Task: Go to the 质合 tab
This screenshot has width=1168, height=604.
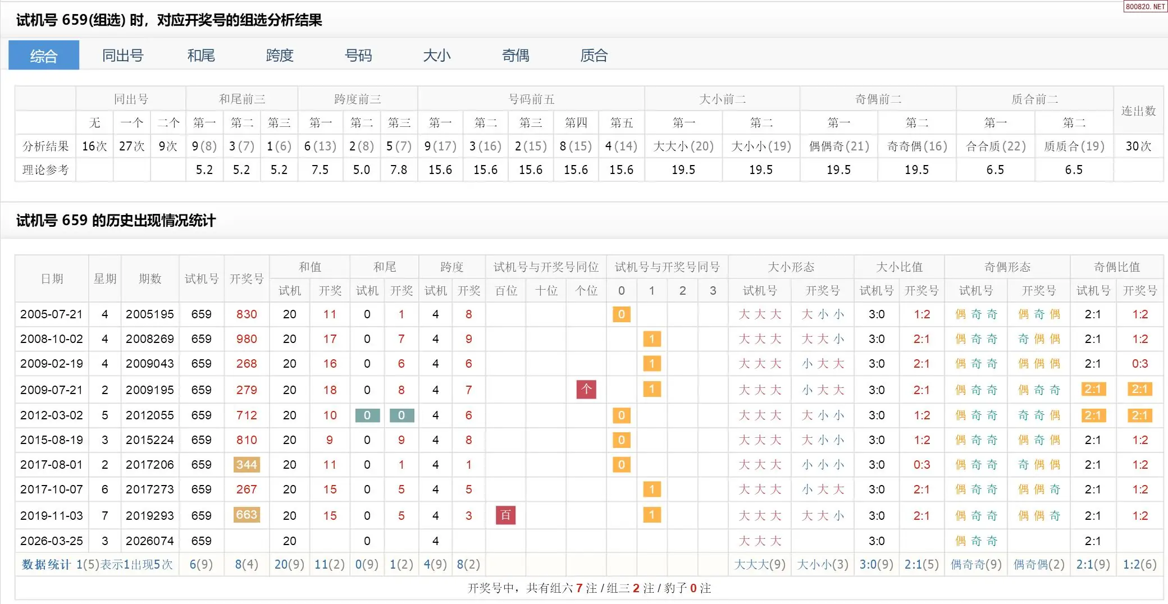Action: [x=594, y=56]
